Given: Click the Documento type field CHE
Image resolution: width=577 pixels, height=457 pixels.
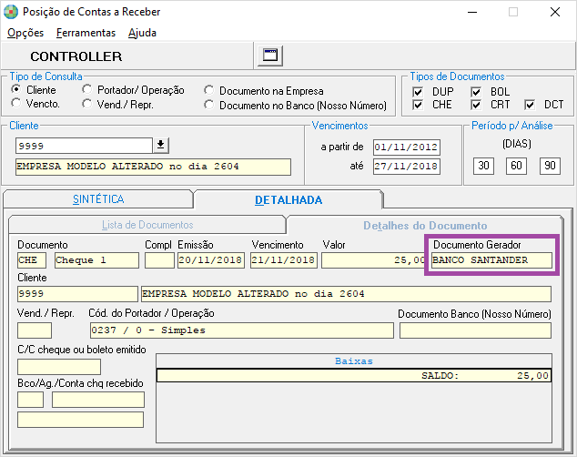Looking at the screenshot, I should [32, 260].
